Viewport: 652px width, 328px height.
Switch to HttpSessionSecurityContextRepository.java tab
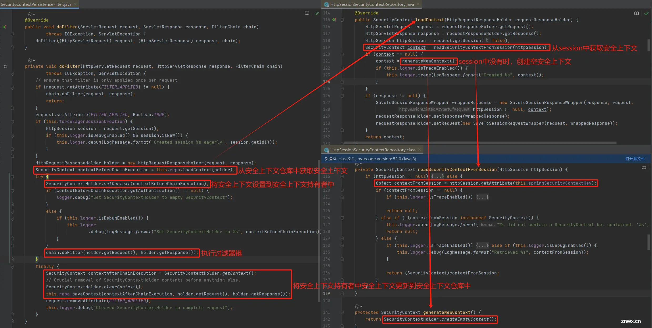(372, 4)
